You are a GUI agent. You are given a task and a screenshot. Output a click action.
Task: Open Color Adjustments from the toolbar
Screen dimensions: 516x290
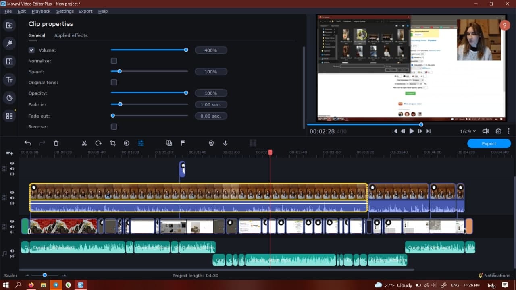point(127,143)
